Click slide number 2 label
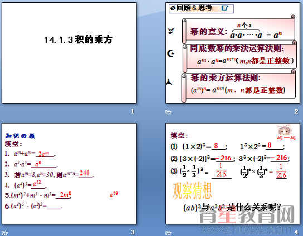 click(296, 111)
